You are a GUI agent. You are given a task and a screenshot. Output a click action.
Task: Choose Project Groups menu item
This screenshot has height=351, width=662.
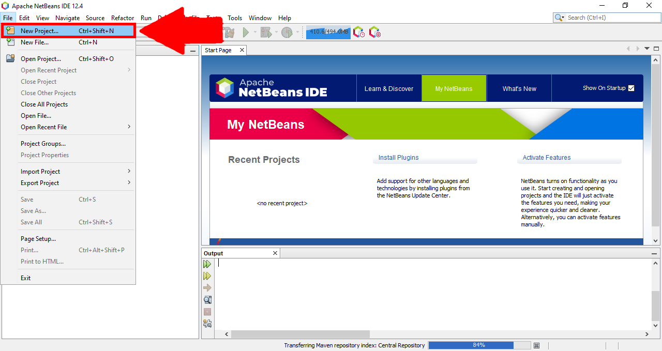[68, 144]
